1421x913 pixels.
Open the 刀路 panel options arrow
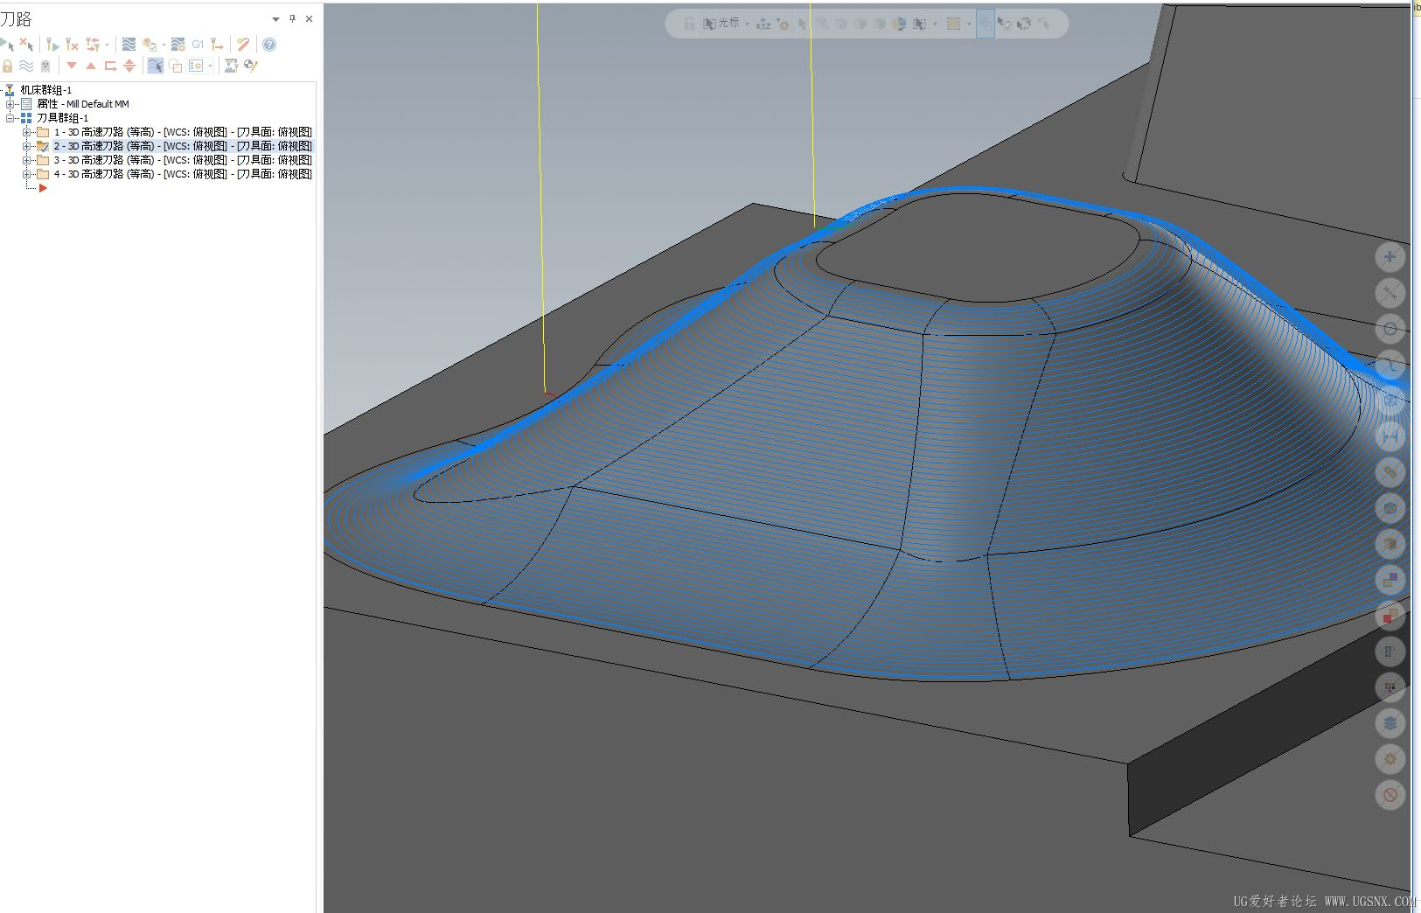click(x=275, y=18)
